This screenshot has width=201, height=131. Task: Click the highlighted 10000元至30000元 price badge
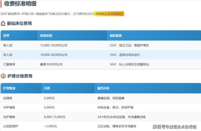tap(109, 14)
